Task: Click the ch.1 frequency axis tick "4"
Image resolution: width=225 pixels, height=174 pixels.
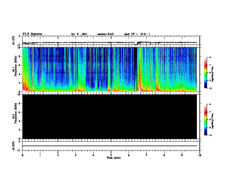Action: [x=20, y=74]
